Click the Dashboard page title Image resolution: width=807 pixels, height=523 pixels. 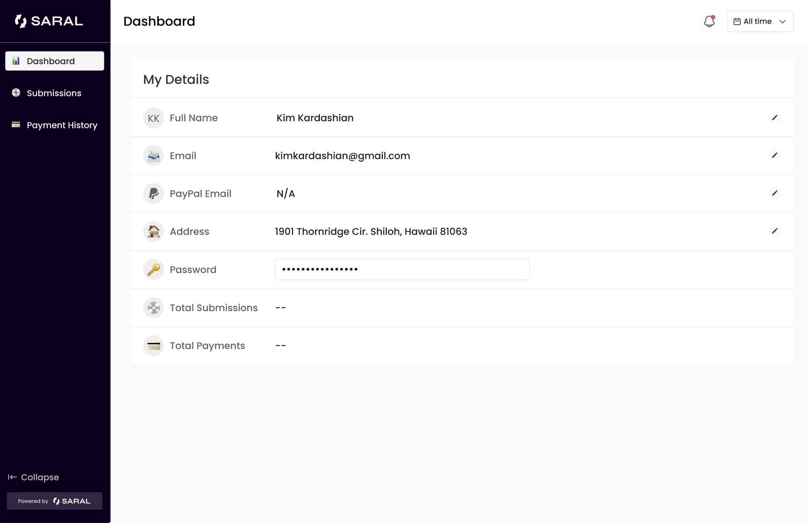[x=159, y=21]
